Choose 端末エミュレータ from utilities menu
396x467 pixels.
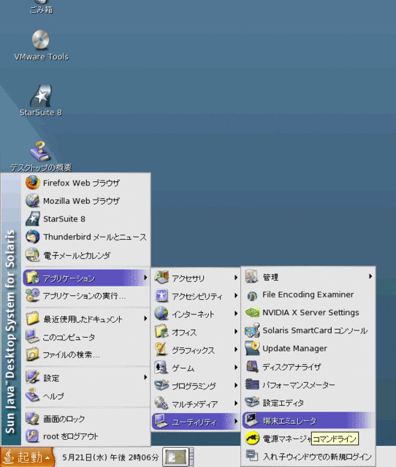coord(308,420)
